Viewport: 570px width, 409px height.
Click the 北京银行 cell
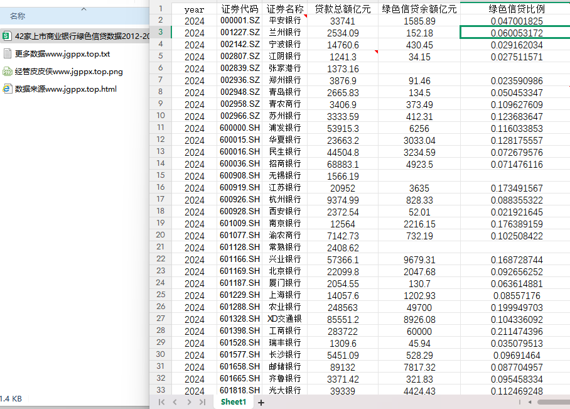284,271
